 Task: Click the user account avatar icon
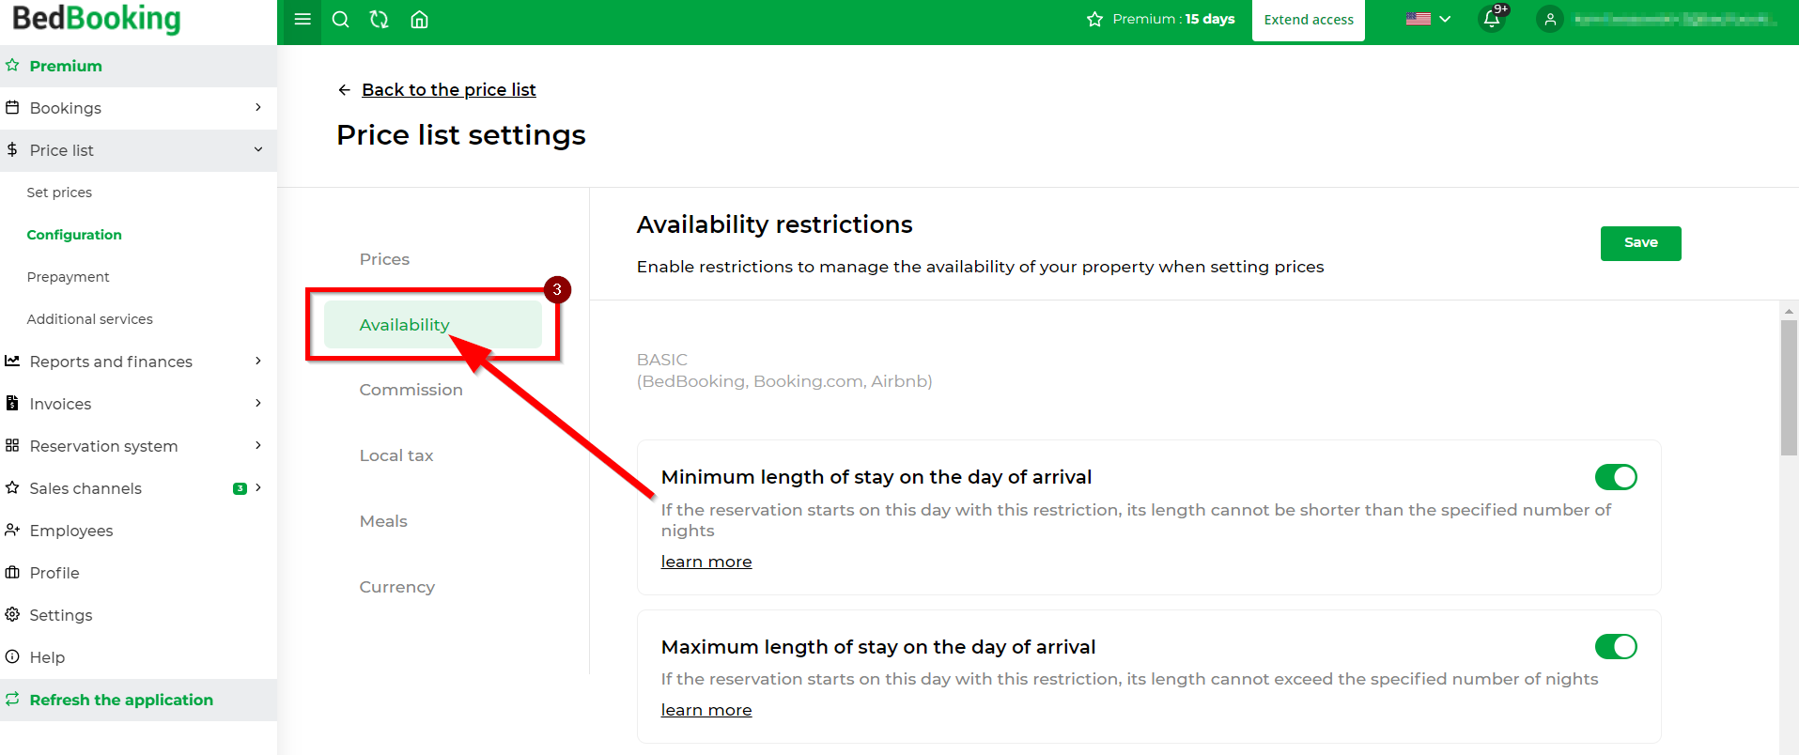pyautogui.click(x=1550, y=20)
